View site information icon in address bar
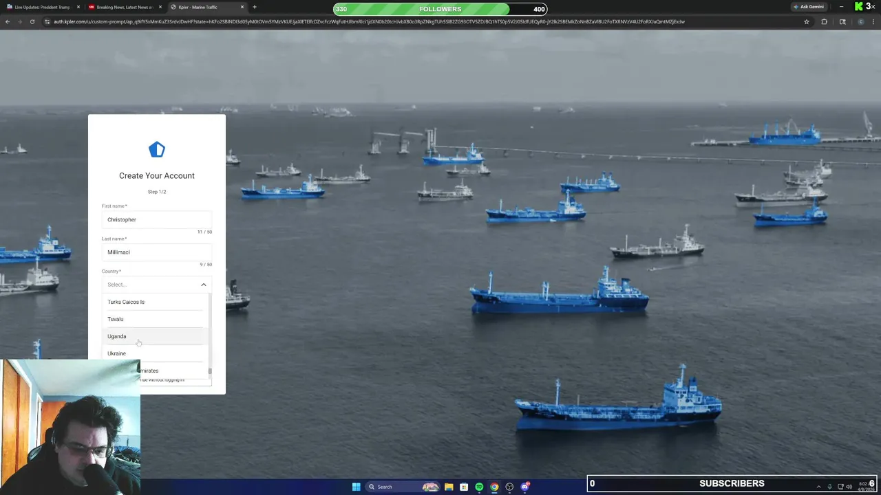Image resolution: width=881 pixels, height=495 pixels. [47, 21]
